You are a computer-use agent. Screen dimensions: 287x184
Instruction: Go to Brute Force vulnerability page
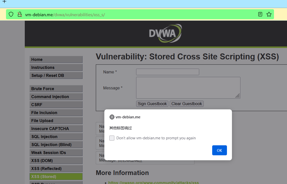click(56, 89)
